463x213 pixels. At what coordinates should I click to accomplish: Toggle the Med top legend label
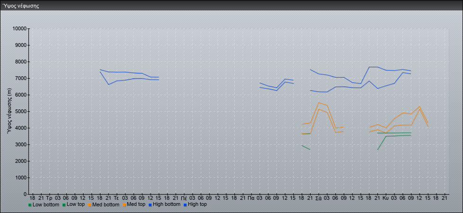[136, 204]
